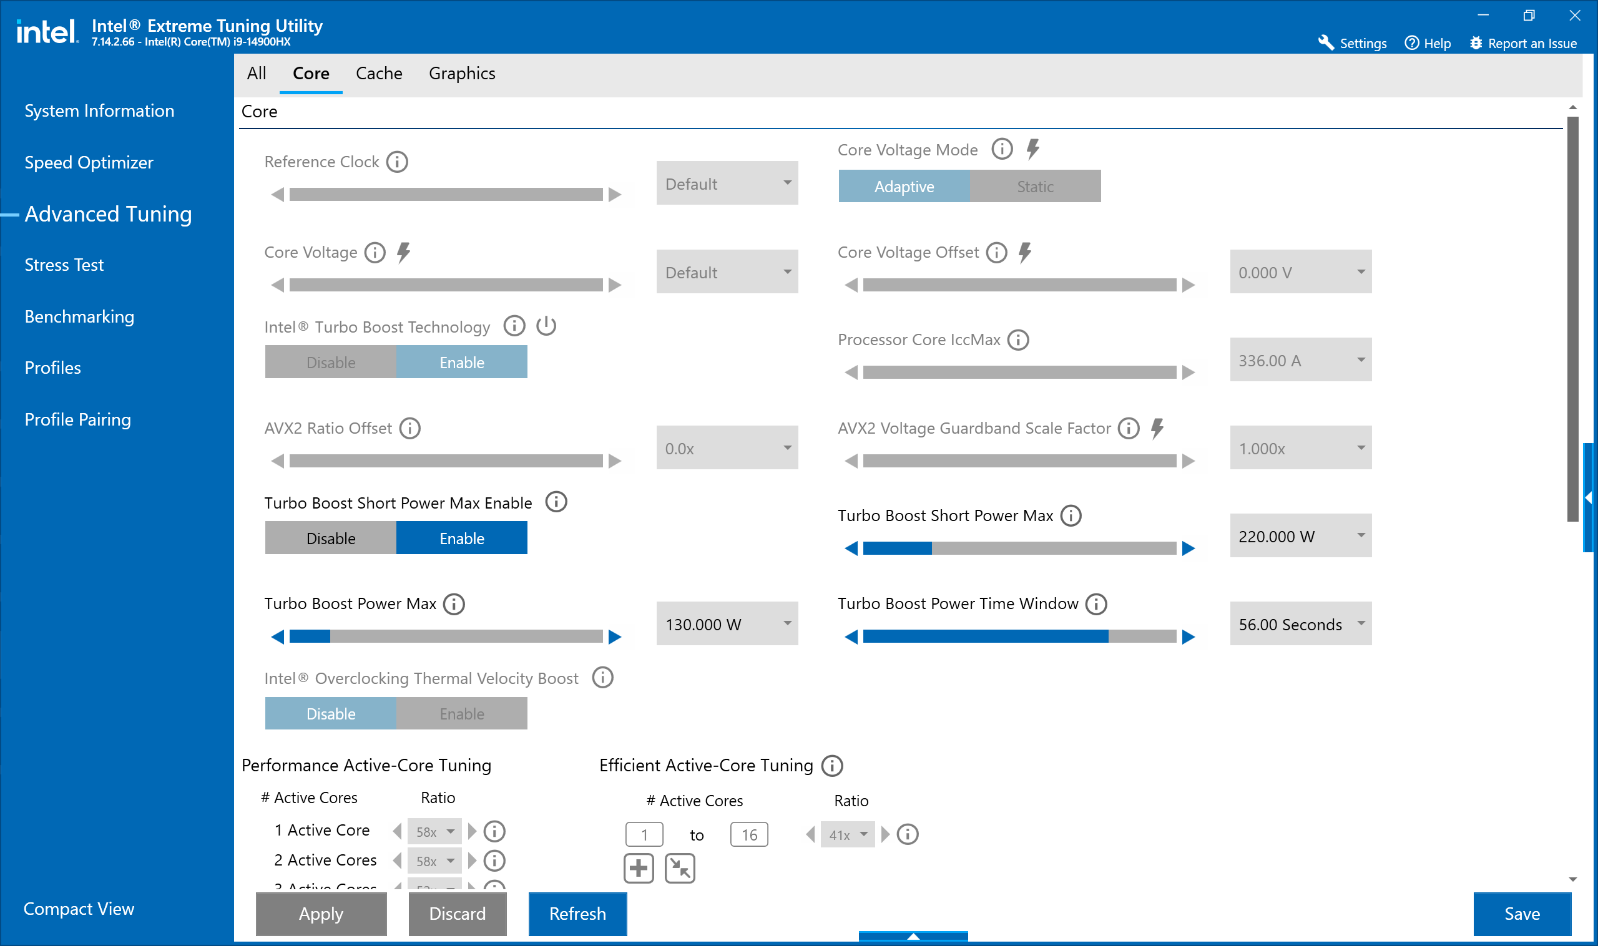Image resolution: width=1598 pixels, height=946 pixels.
Task: Open Stress Test in the sidebar
Action: coord(64,265)
